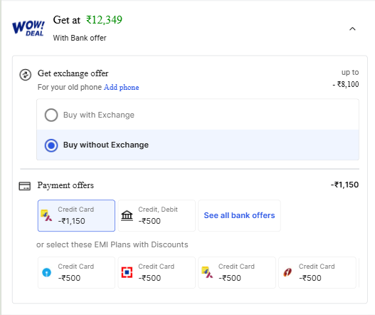Click the Buy with Exchange label text

pos(99,115)
